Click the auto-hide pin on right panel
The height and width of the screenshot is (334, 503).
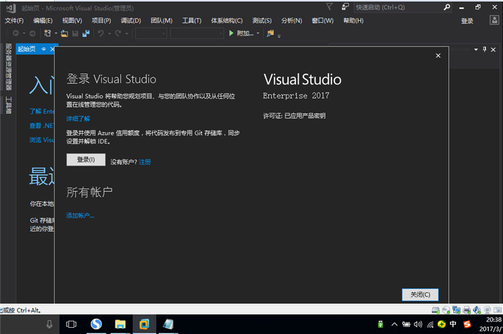tap(484, 50)
